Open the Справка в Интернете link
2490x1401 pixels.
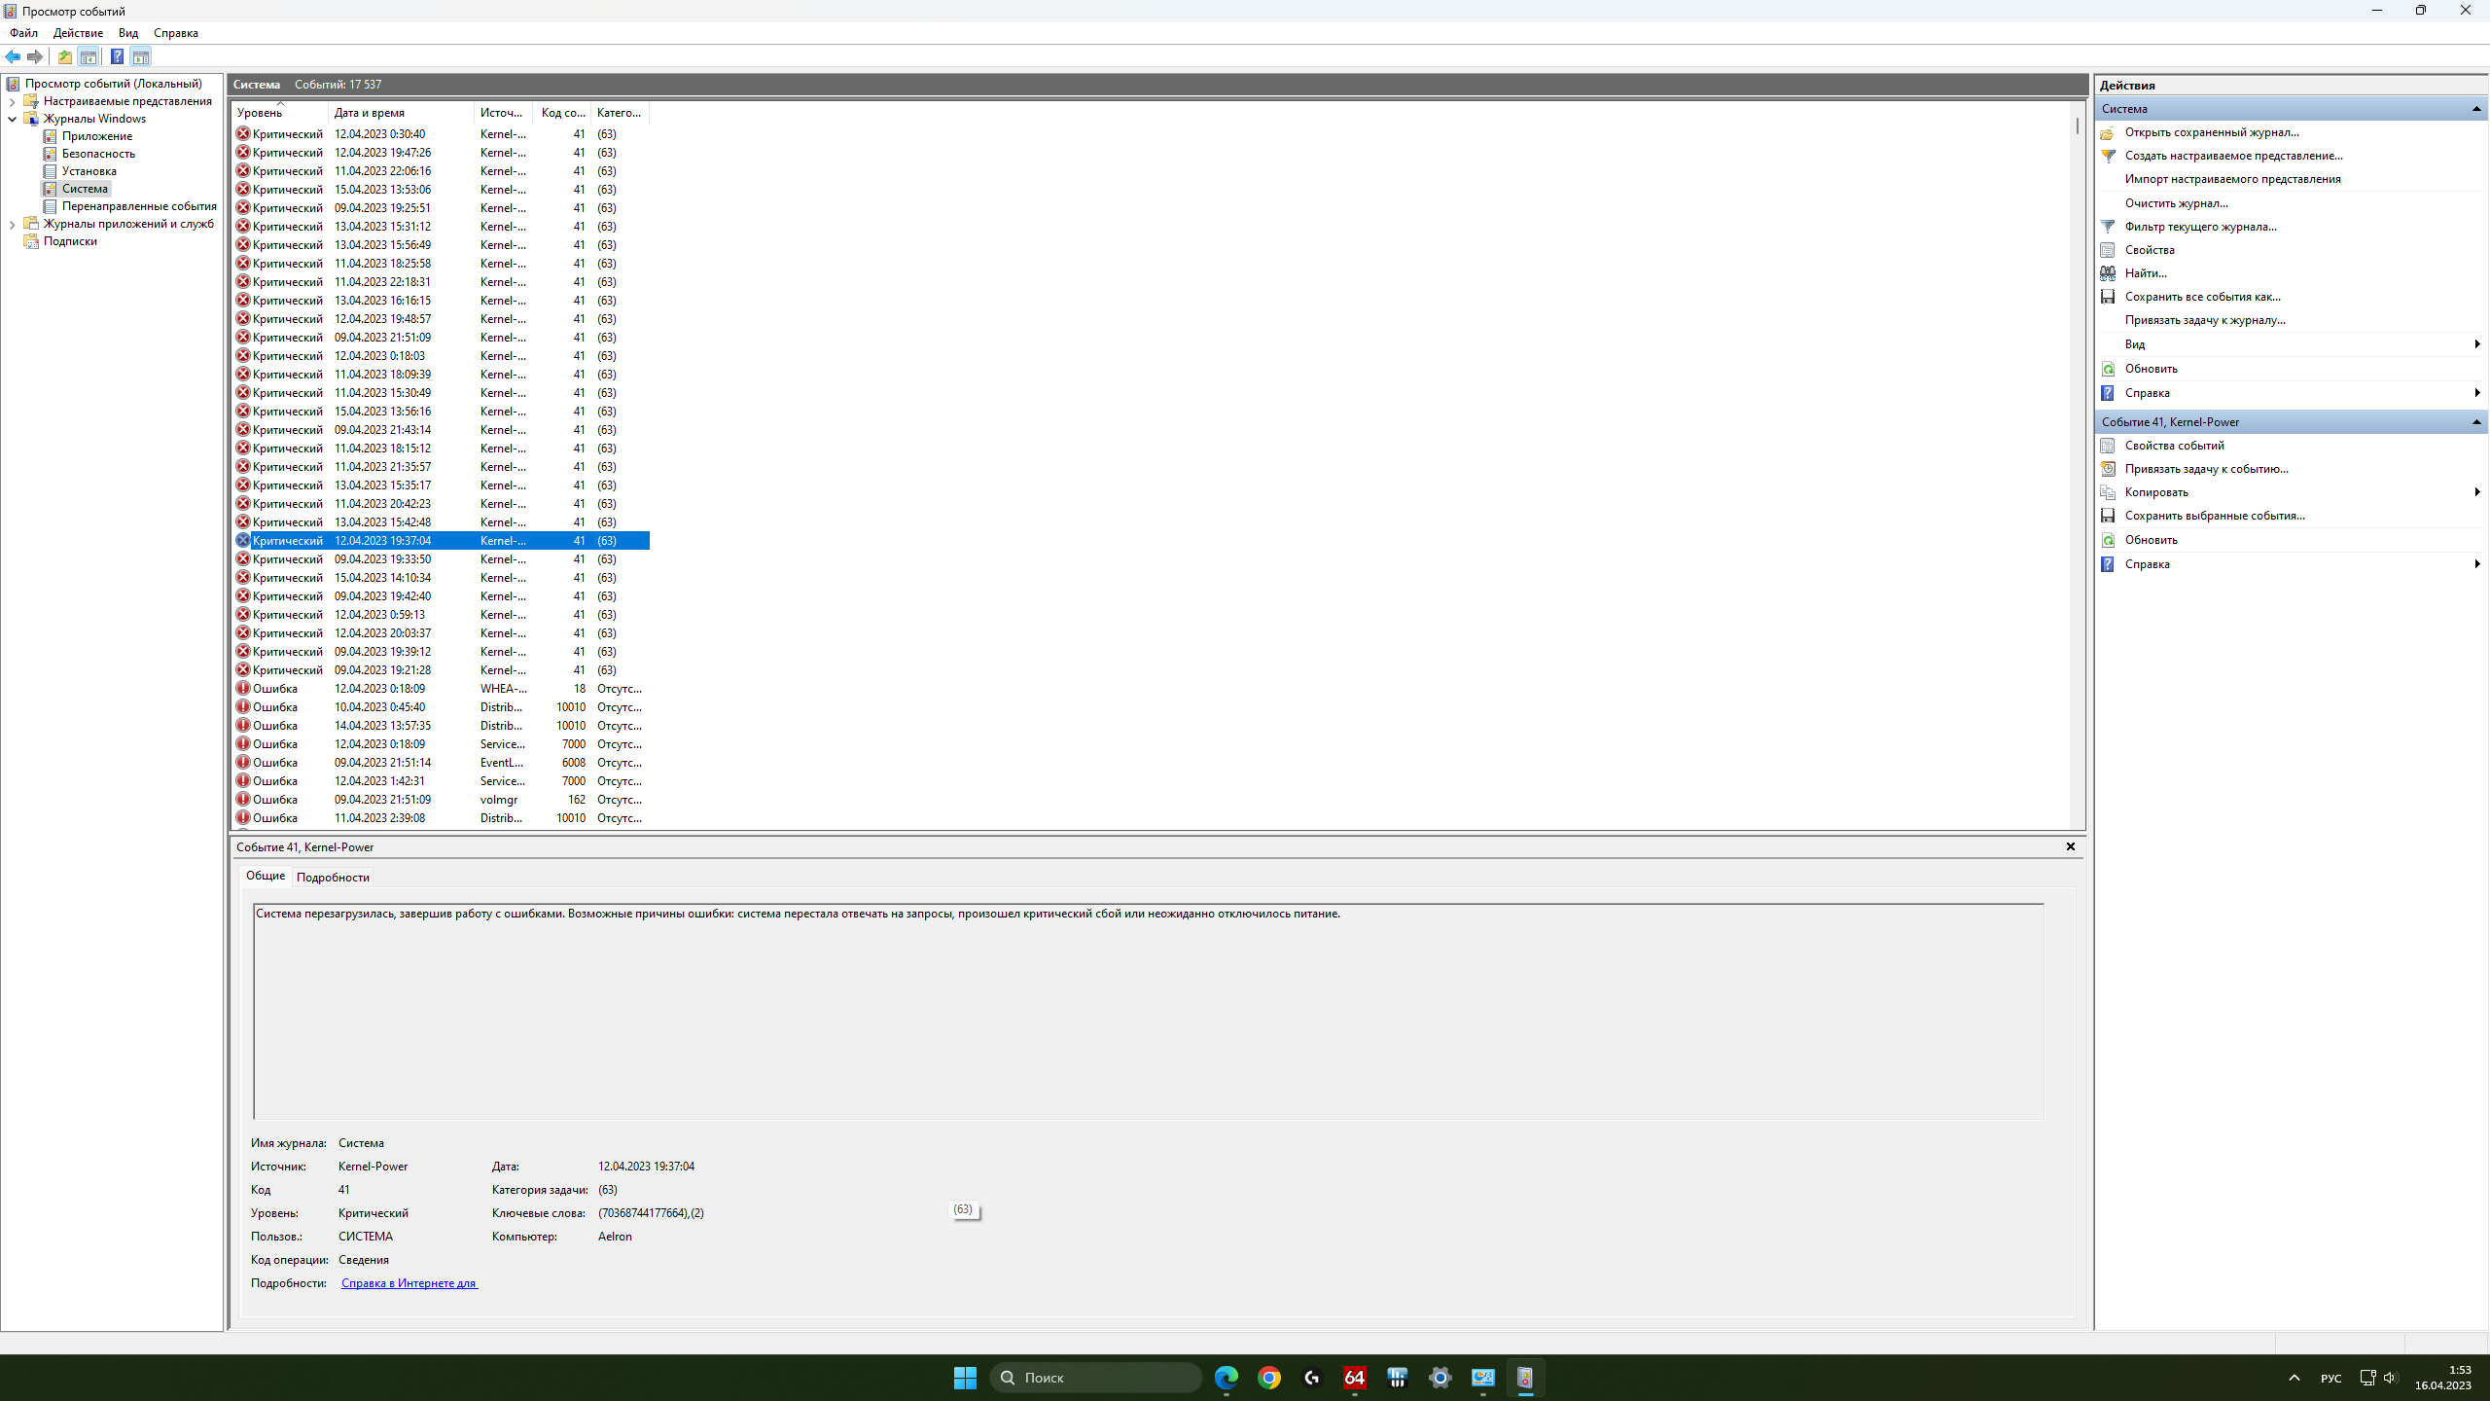409,1283
